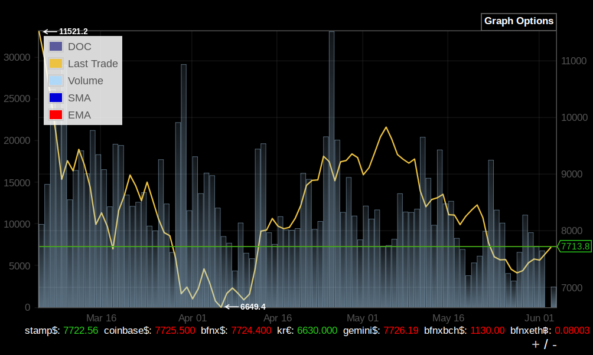Select the bfnxbch$ price ticker
Image resolution: width=593 pixels, height=355 pixels.
click(464, 330)
